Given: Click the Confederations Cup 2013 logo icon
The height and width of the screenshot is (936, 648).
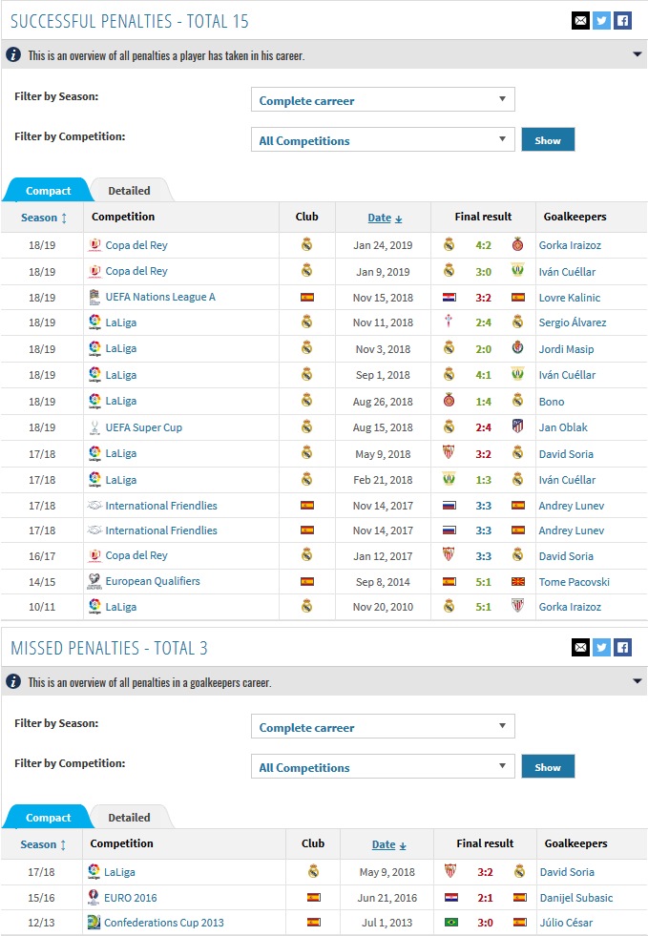Looking at the screenshot, I should 94,923.
